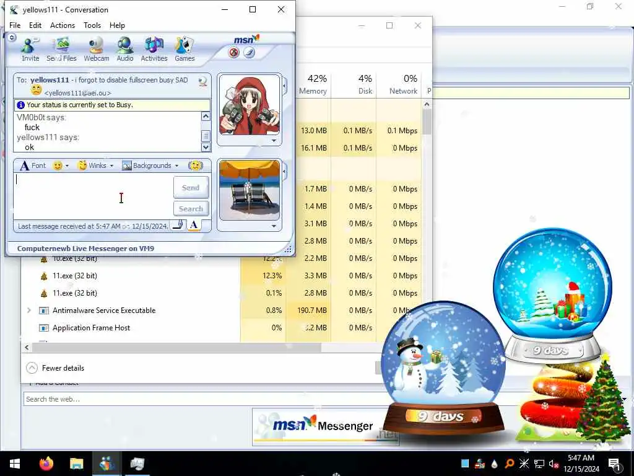Open the Edit menu

tap(35, 25)
